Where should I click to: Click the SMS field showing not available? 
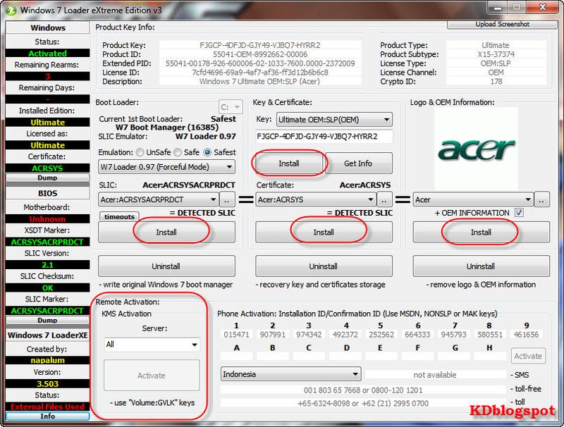pos(435,375)
